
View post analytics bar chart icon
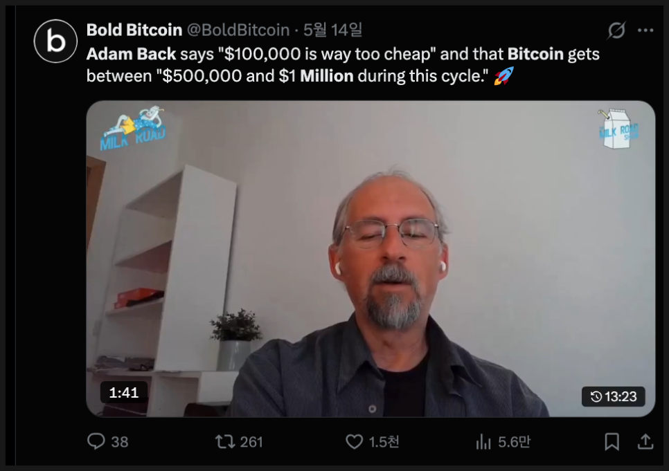[483, 441]
